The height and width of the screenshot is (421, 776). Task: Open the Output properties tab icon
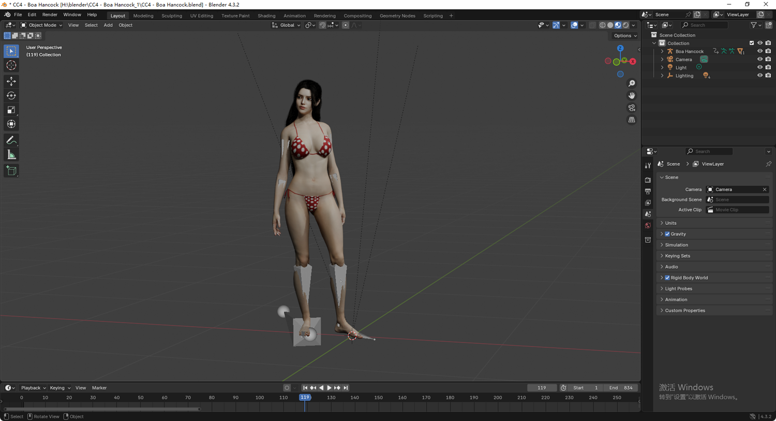pyautogui.click(x=648, y=191)
